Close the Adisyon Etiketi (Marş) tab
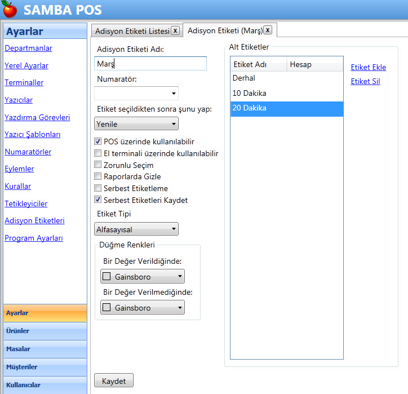Viewport: 408px width, 394px height. coord(268,30)
